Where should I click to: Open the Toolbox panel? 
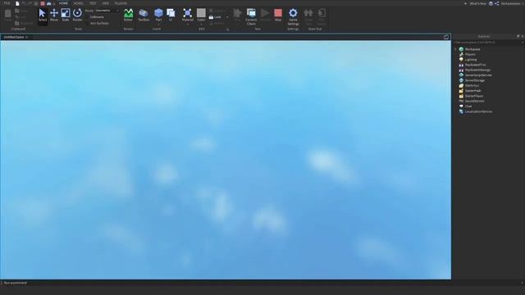tap(144, 15)
